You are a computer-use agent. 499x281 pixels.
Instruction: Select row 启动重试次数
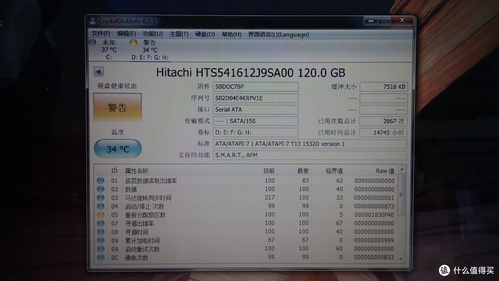click(x=246, y=249)
